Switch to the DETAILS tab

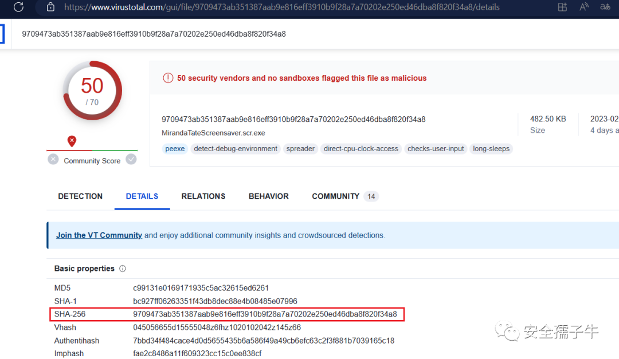[x=142, y=196]
